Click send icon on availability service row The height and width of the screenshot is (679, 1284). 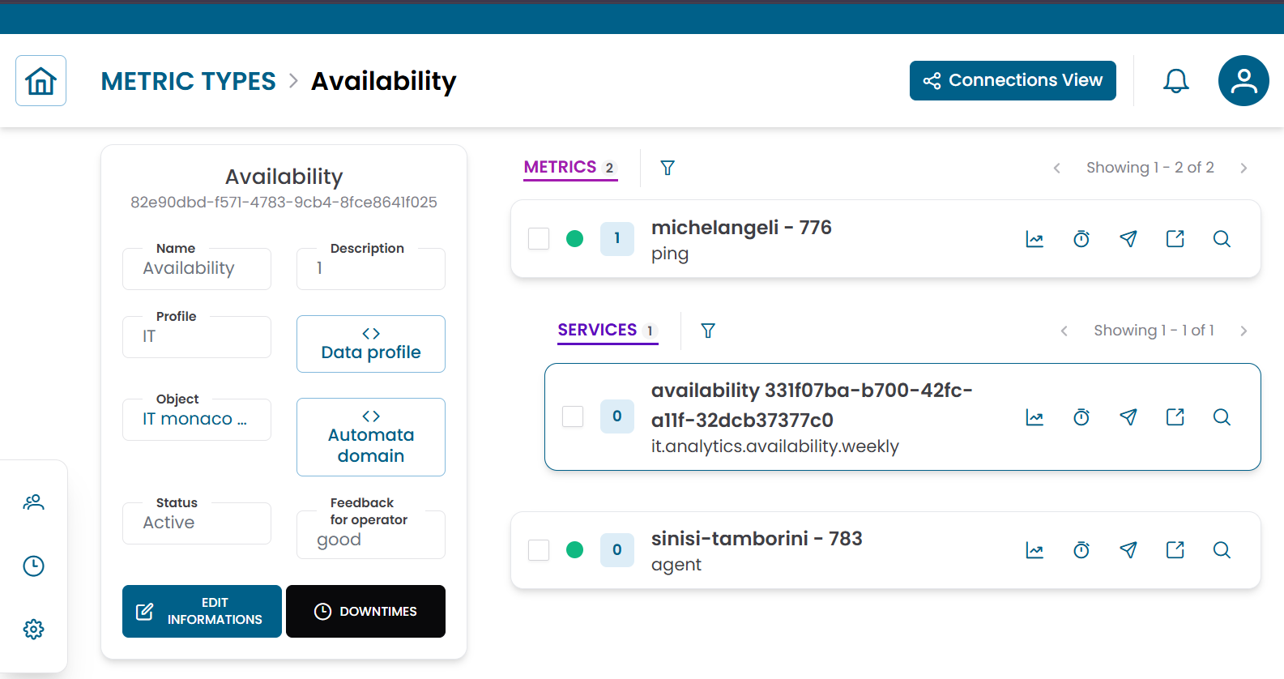coord(1128,417)
